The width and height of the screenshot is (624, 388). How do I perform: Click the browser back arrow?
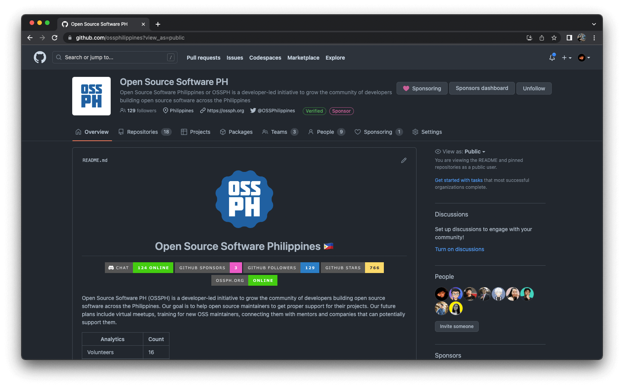coord(30,38)
